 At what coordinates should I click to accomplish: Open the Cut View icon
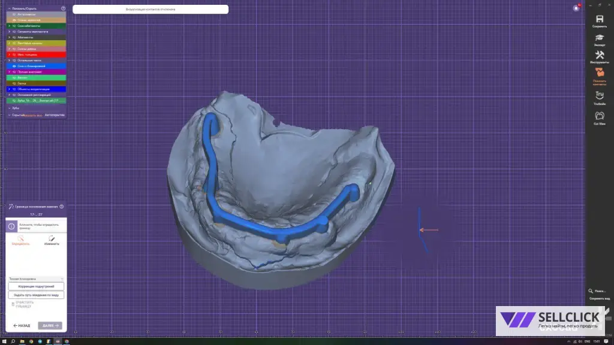tap(599, 116)
